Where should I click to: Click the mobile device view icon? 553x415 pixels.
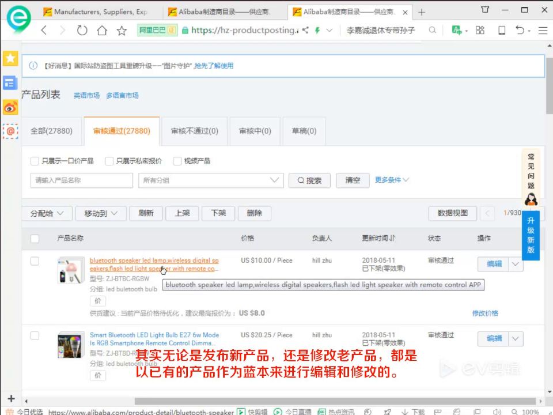tap(502, 31)
